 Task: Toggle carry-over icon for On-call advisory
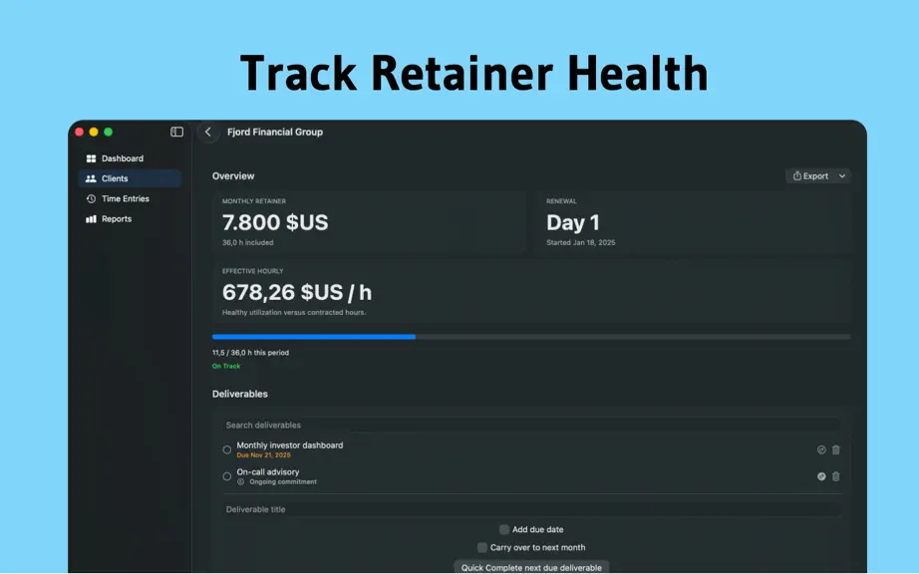(x=821, y=476)
